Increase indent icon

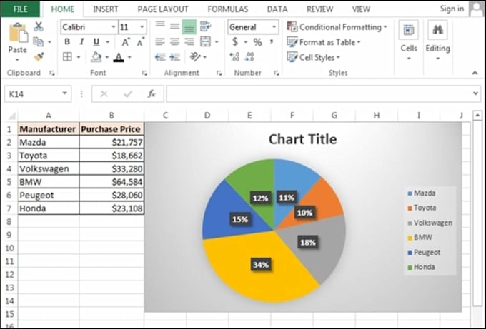[x=175, y=57]
